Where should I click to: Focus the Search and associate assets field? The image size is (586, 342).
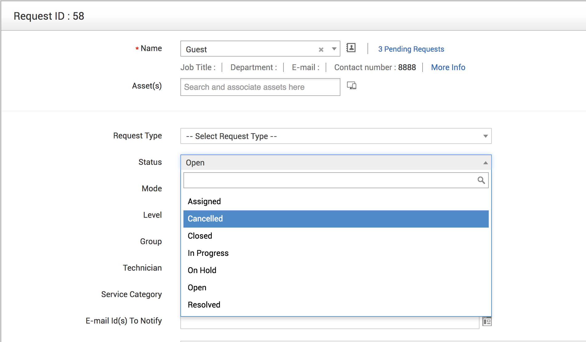(260, 87)
